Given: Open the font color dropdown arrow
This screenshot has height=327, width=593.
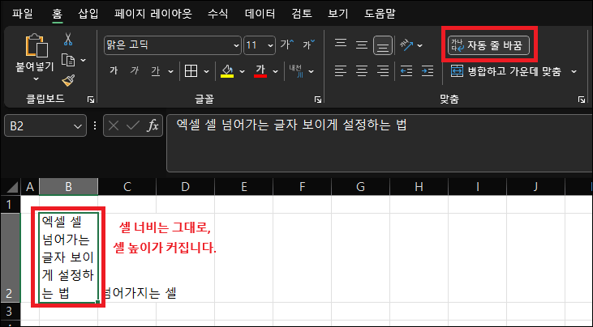Looking at the screenshot, I should pyautogui.click(x=275, y=71).
